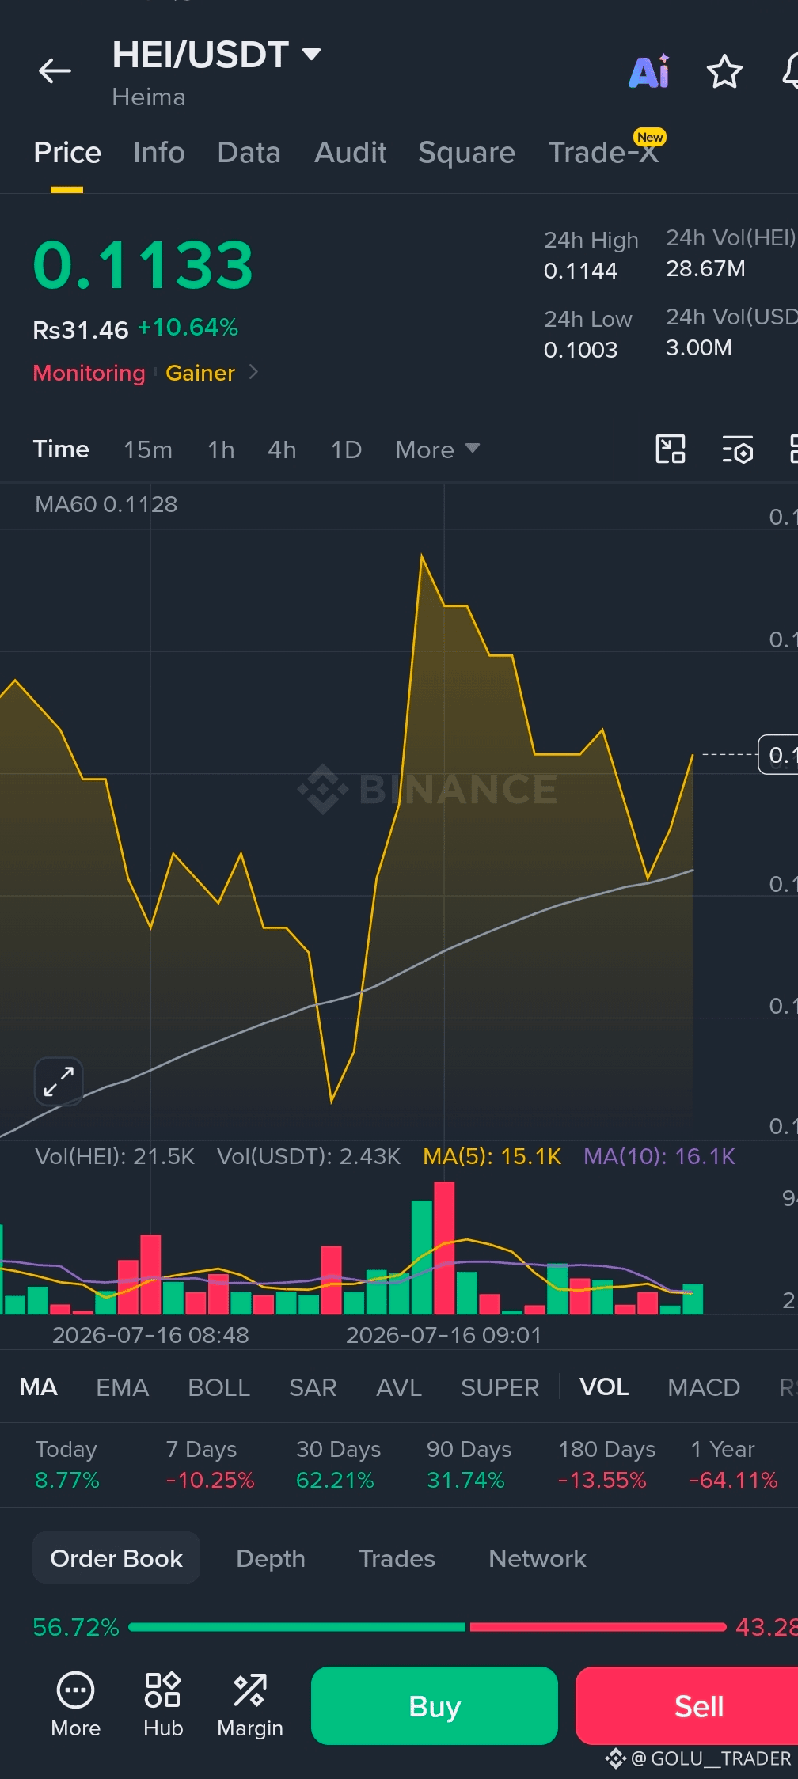Screen dimensions: 798x1779
Task: Tap the 1 Year -64.11% performance
Action: click(734, 1465)
